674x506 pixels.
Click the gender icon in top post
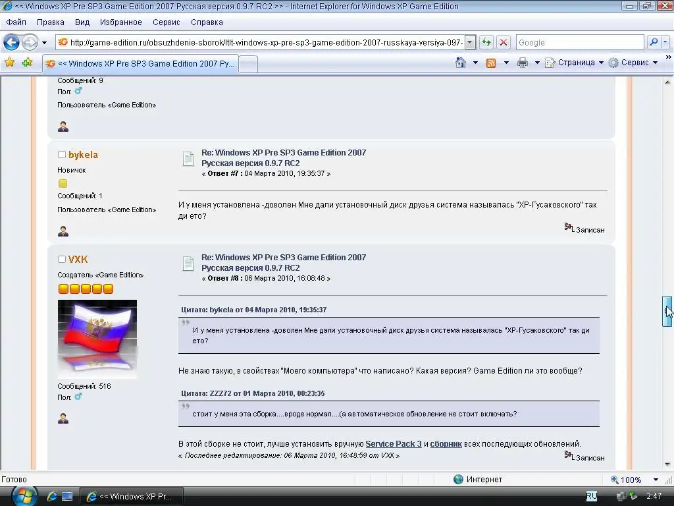(x=78, y=91)
